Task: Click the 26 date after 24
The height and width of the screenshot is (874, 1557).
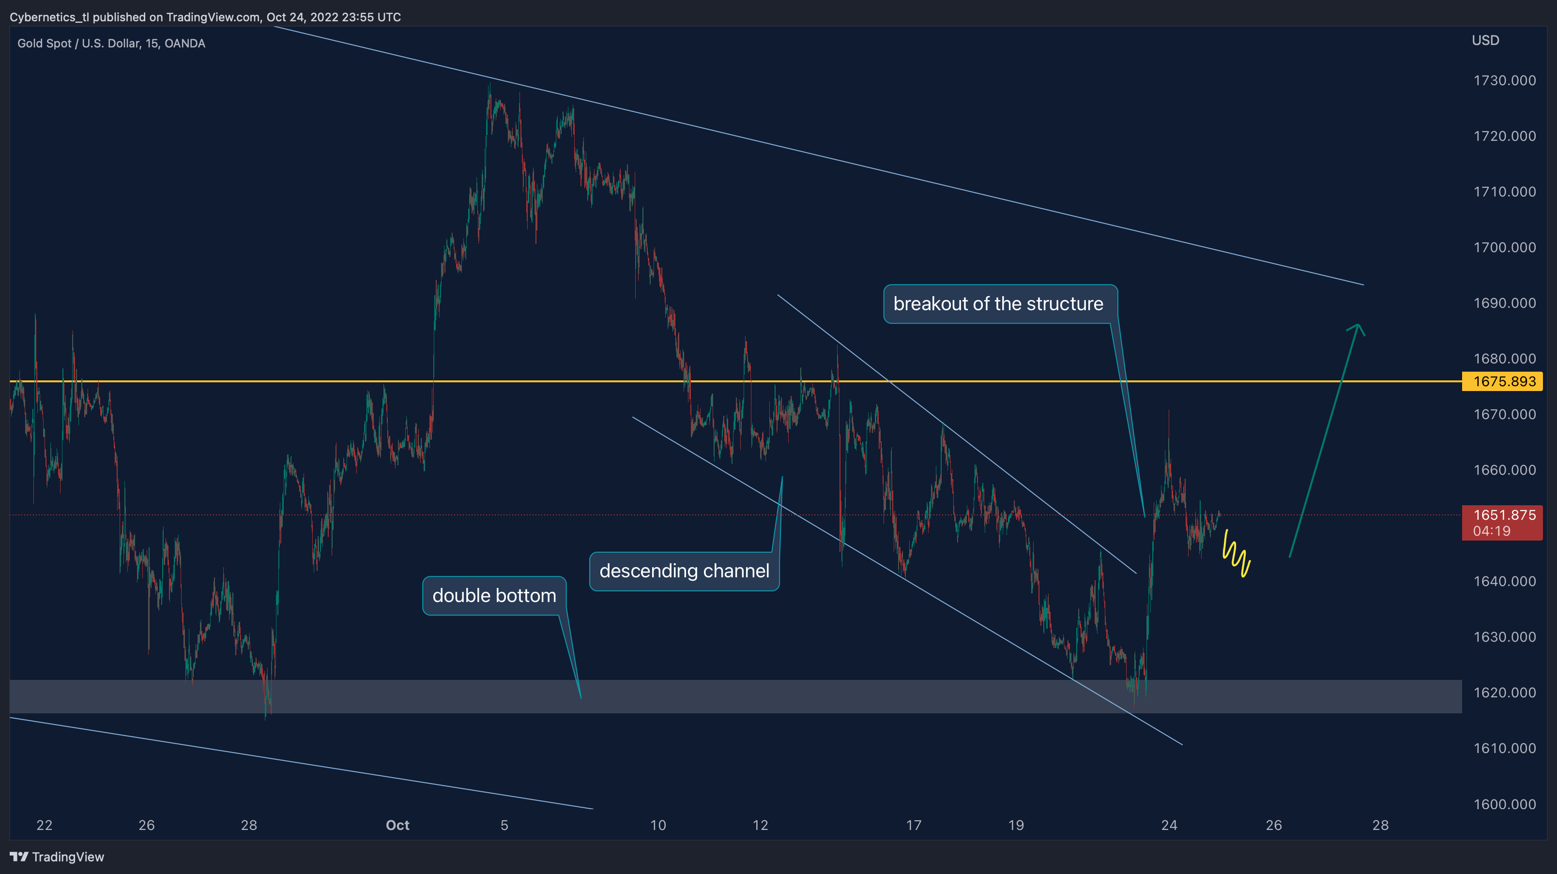Action: click(x=1273, y=825)
